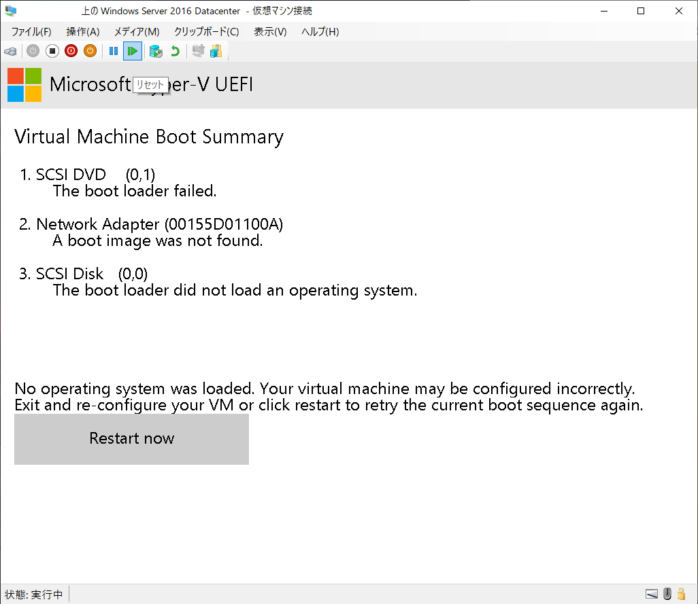Click the keyboard status icon in status bar
This screenshot has height=604, width=698.
click(652, 594)
